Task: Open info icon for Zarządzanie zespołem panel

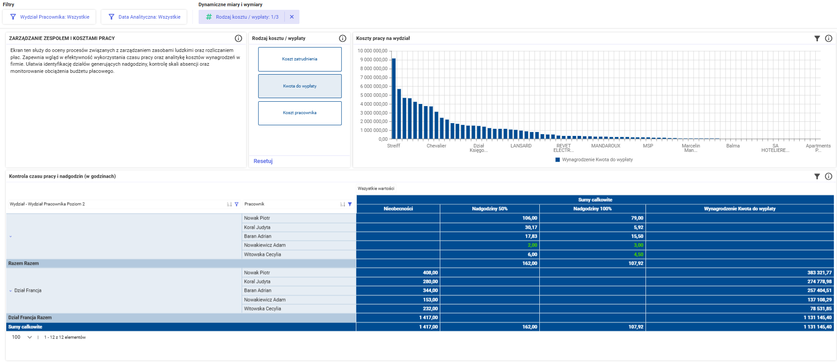Action: point(238,38)
